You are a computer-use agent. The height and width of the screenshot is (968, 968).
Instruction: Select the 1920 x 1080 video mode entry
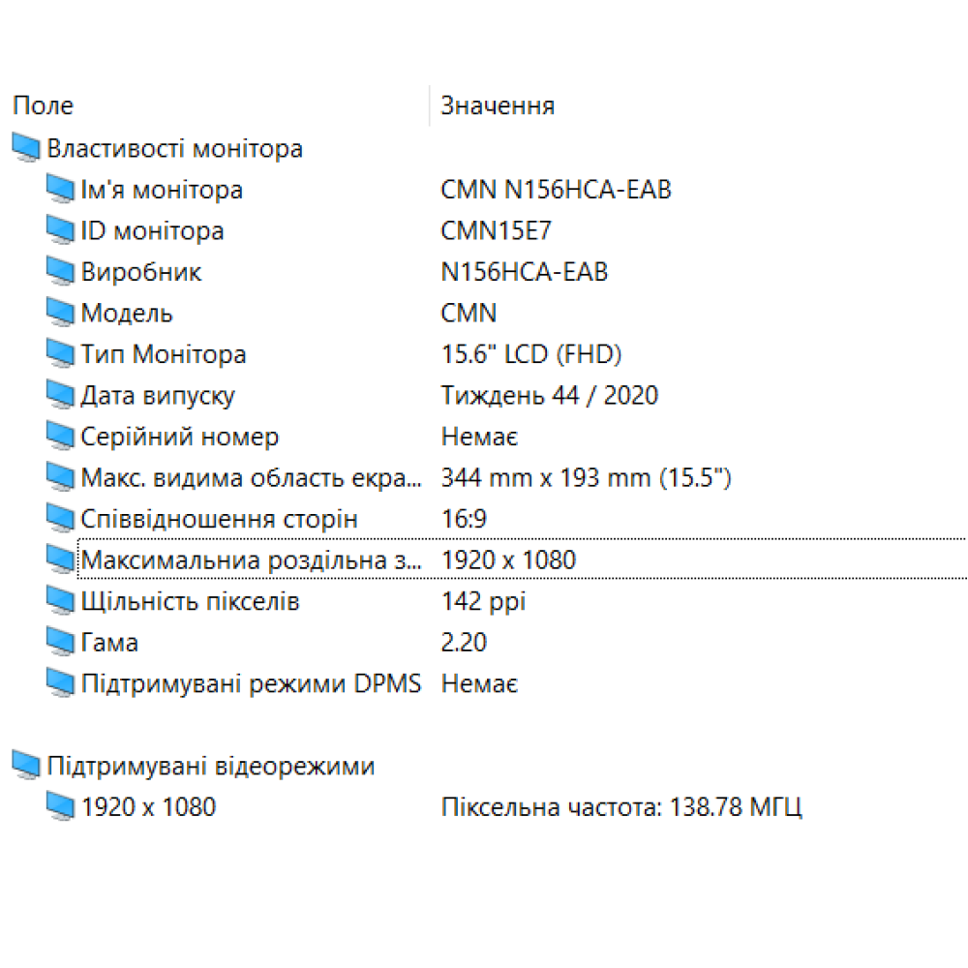coord(148,807)
